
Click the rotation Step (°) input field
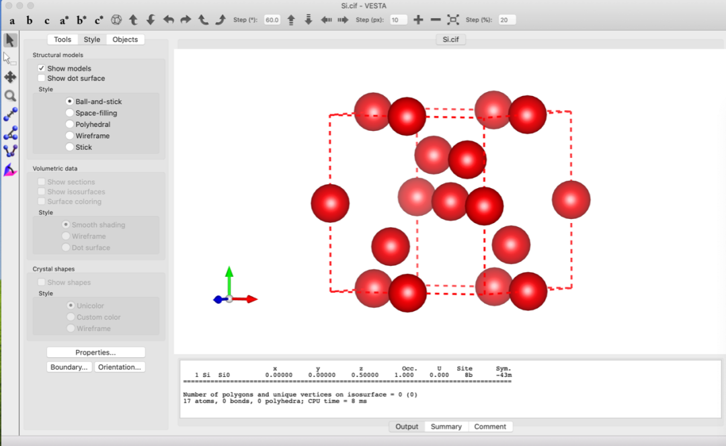(x=272, y=20)
